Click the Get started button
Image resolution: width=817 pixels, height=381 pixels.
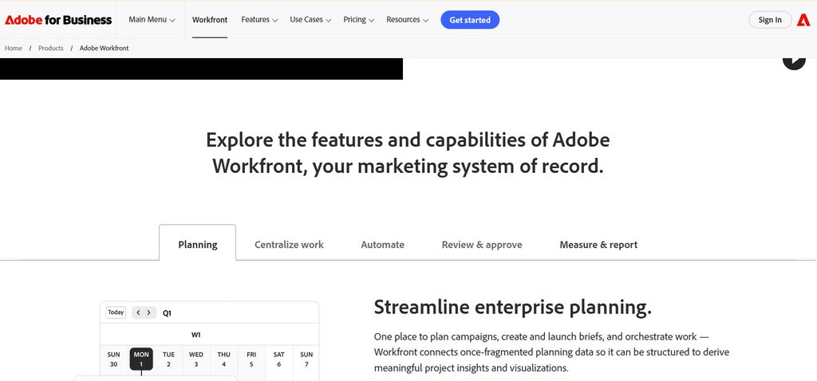tap(470, 20)
